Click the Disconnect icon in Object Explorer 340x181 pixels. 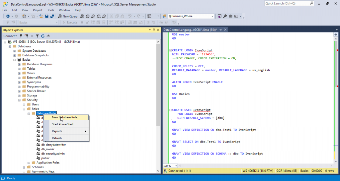27,36
